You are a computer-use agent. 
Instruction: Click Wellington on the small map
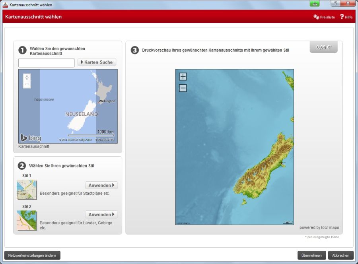[107, 101]
